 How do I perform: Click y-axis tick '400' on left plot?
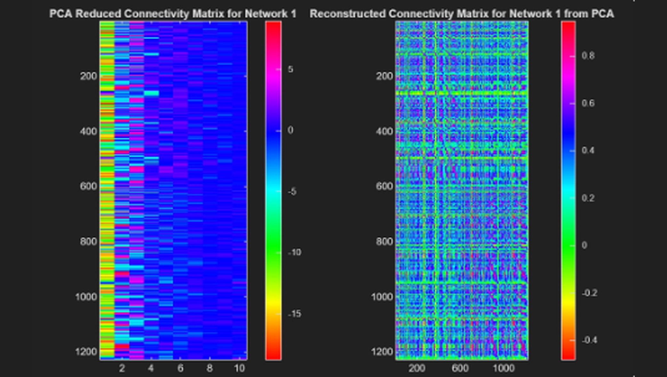click(x=88, y=131)
